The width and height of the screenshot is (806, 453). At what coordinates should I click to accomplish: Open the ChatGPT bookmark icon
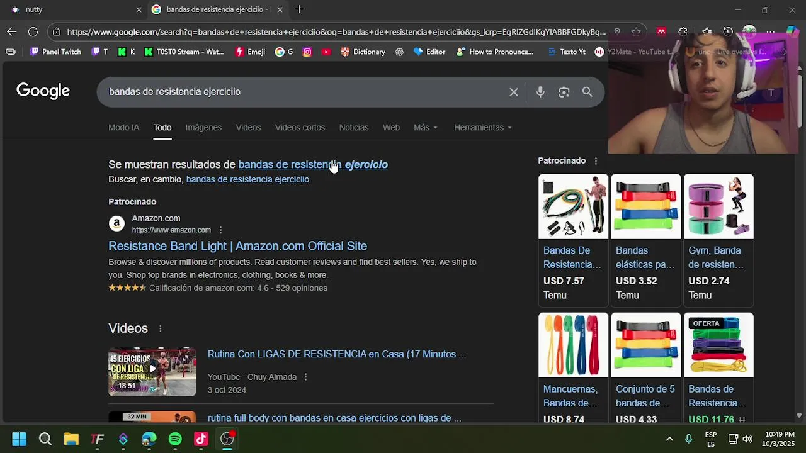pyautogui.click(x=399, y=52)
